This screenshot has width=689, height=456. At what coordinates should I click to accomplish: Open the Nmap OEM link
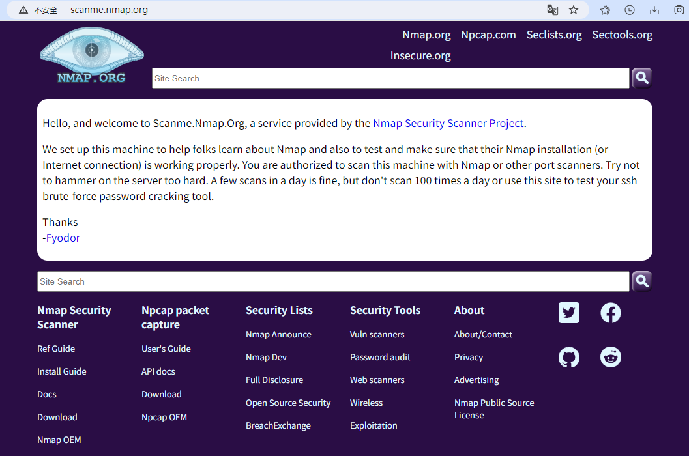(59, 440)
